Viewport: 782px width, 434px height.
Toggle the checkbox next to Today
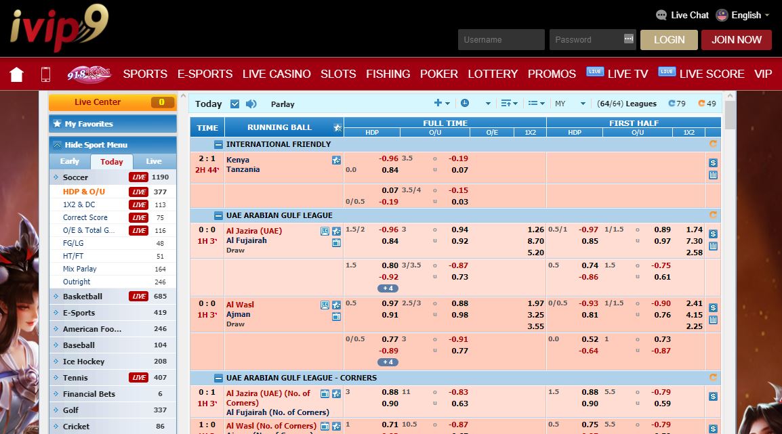pyautogui.click(x=235, y=104)
